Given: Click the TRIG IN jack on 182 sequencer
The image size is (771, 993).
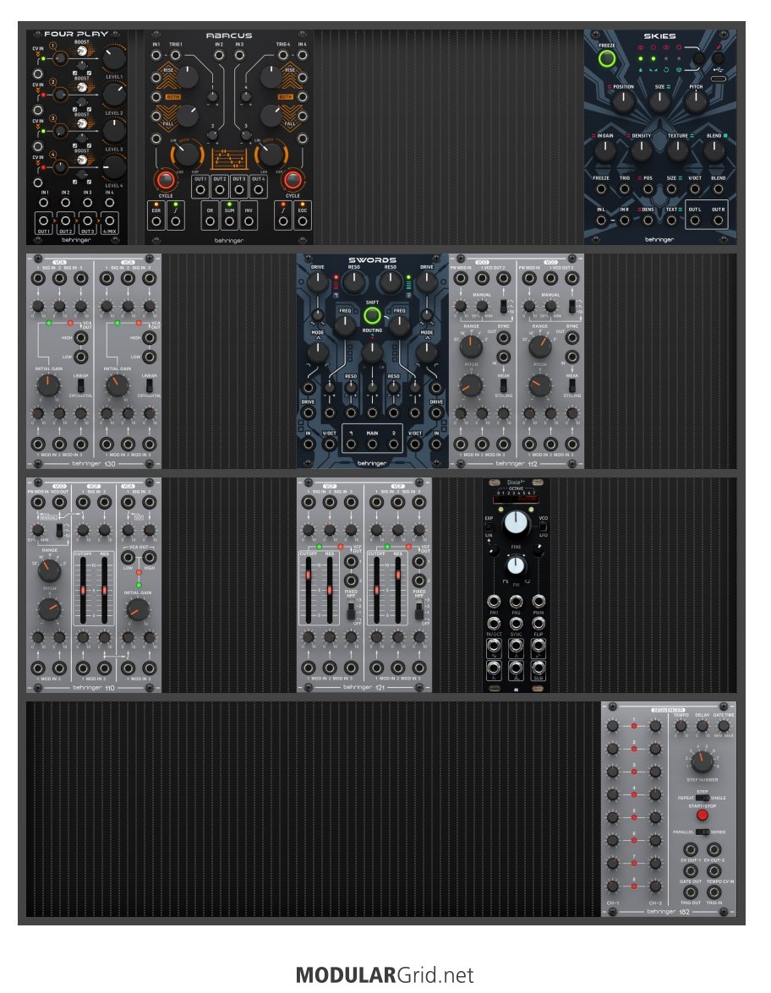Looking at the screenshot, I should click(x=714, y=892).
